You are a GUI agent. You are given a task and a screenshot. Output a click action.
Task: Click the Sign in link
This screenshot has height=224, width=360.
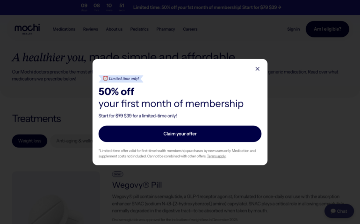(x=293, y=29)
